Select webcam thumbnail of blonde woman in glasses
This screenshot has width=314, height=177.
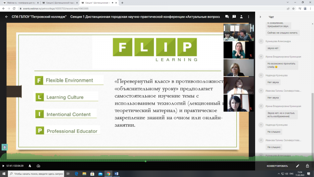point(239,68)
